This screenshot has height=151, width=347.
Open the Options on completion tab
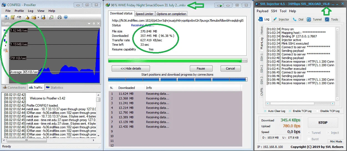pos(171,14)
